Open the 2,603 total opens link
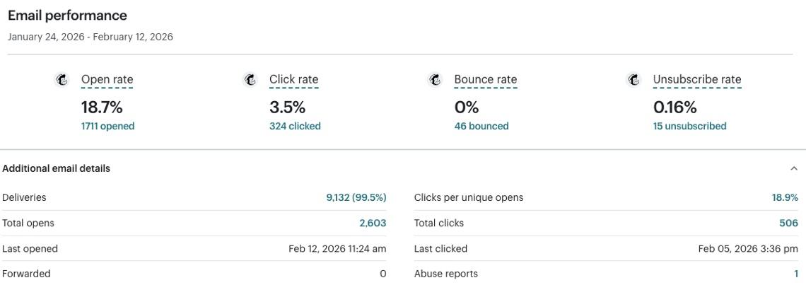Viewport: 806px width, 302px height. pos(373,223)
